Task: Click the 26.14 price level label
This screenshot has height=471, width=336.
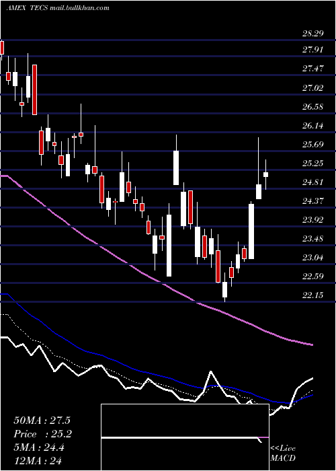Action: pyautogui.click(x=313, y=126)
